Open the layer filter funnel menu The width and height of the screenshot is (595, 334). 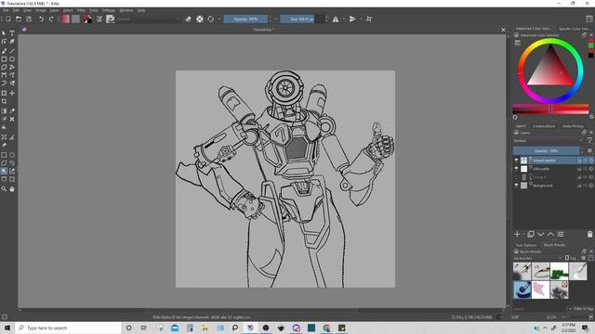coord(589,141)
